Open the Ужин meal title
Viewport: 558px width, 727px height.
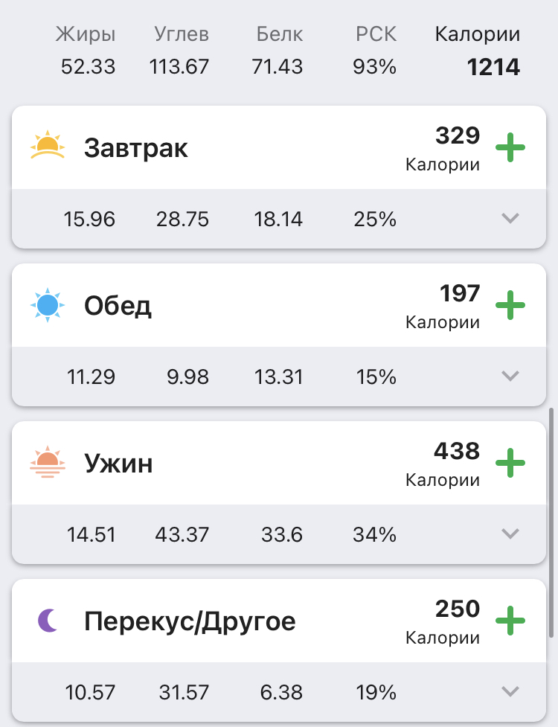[x=119, y=464]
